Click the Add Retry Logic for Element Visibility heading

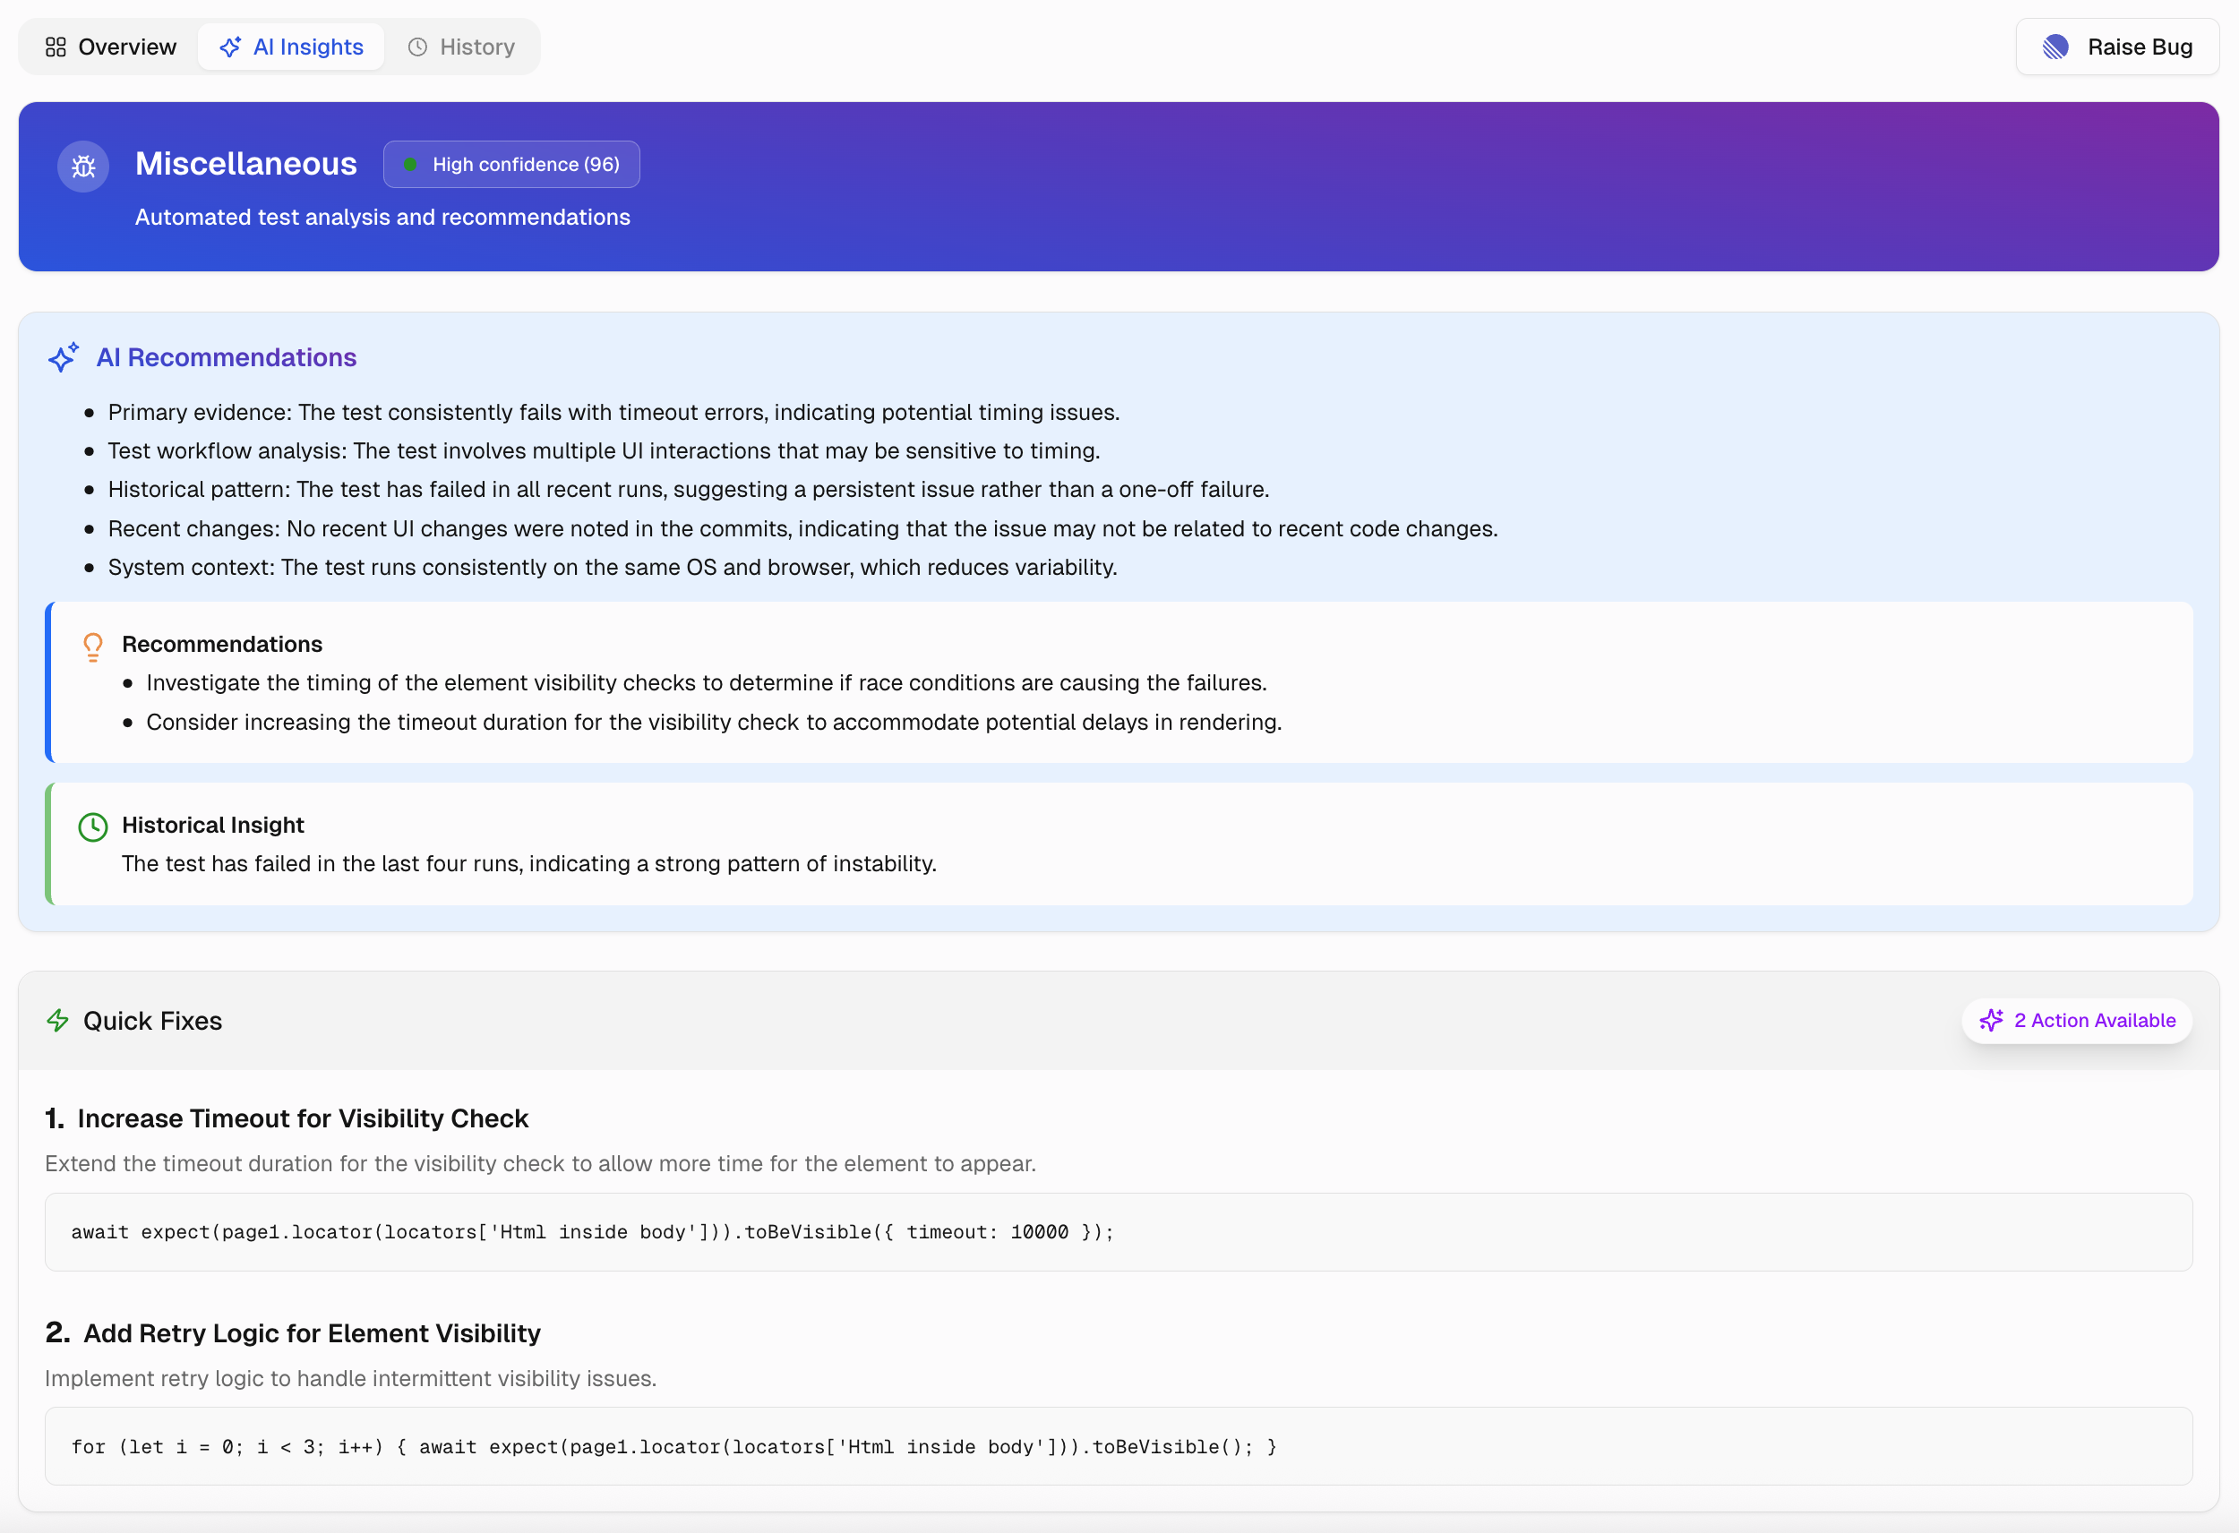pos(311,1332)
